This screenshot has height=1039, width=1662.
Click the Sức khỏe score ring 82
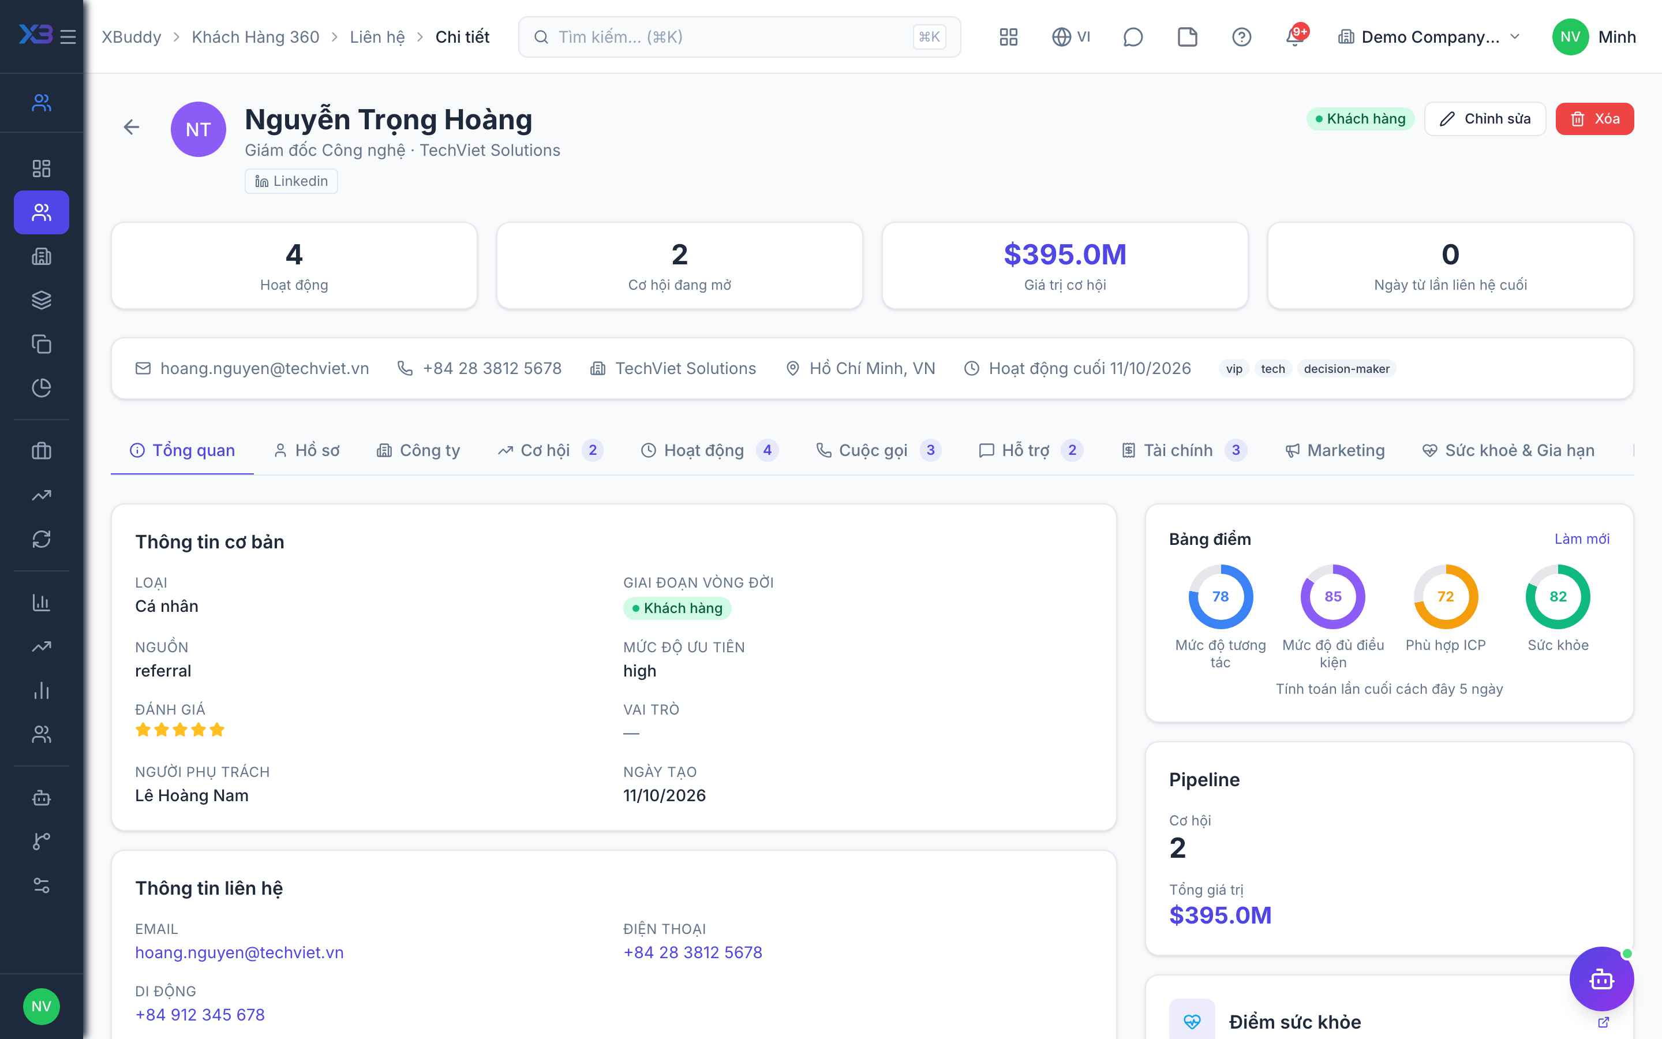click(x=1558, y=596)
